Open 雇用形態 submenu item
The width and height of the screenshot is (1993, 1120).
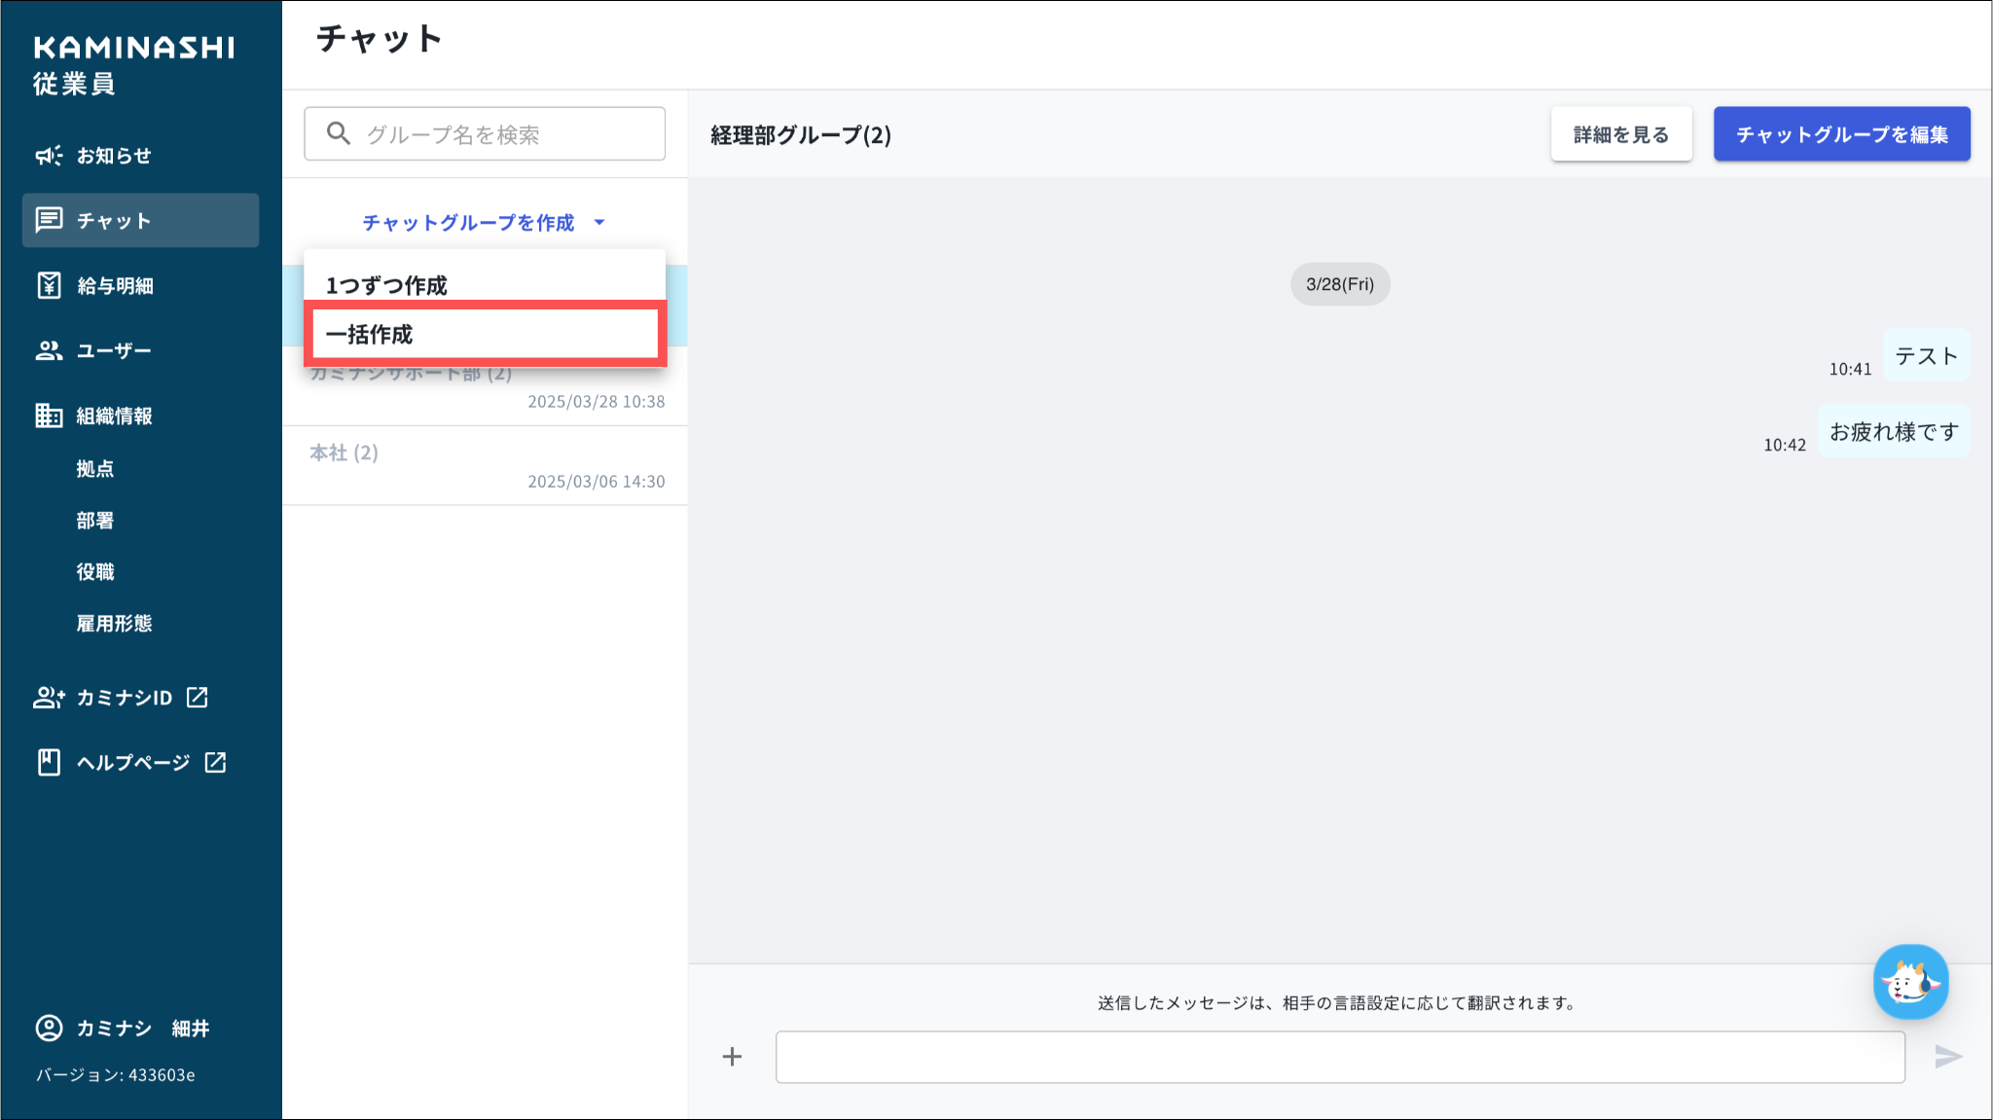click(x=114, y=623)
